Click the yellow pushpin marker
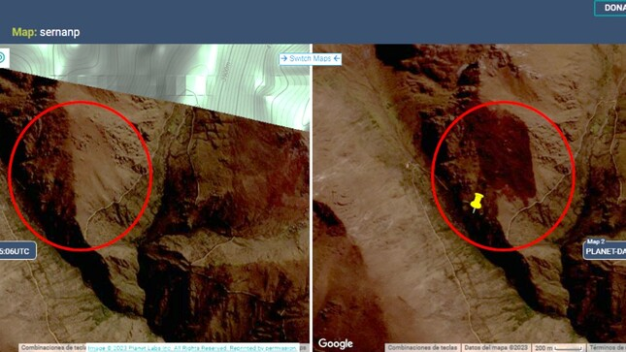Image resolution: width=626 pixels, height=352 pixels. (x=477, y=203)
